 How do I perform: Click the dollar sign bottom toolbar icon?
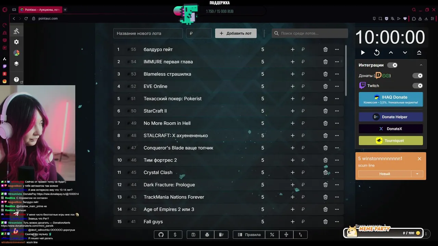[x=175, y=235]
